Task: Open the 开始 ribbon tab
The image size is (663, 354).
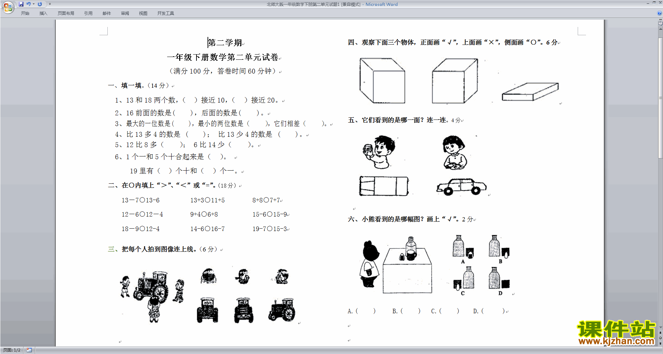Action: point(25,13)
